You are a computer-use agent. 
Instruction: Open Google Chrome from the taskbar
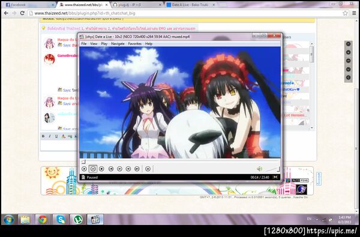(43, 220)
